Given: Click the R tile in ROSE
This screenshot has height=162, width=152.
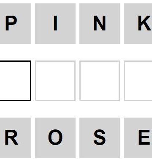Looking at the screenshot, I should point(16,138).
